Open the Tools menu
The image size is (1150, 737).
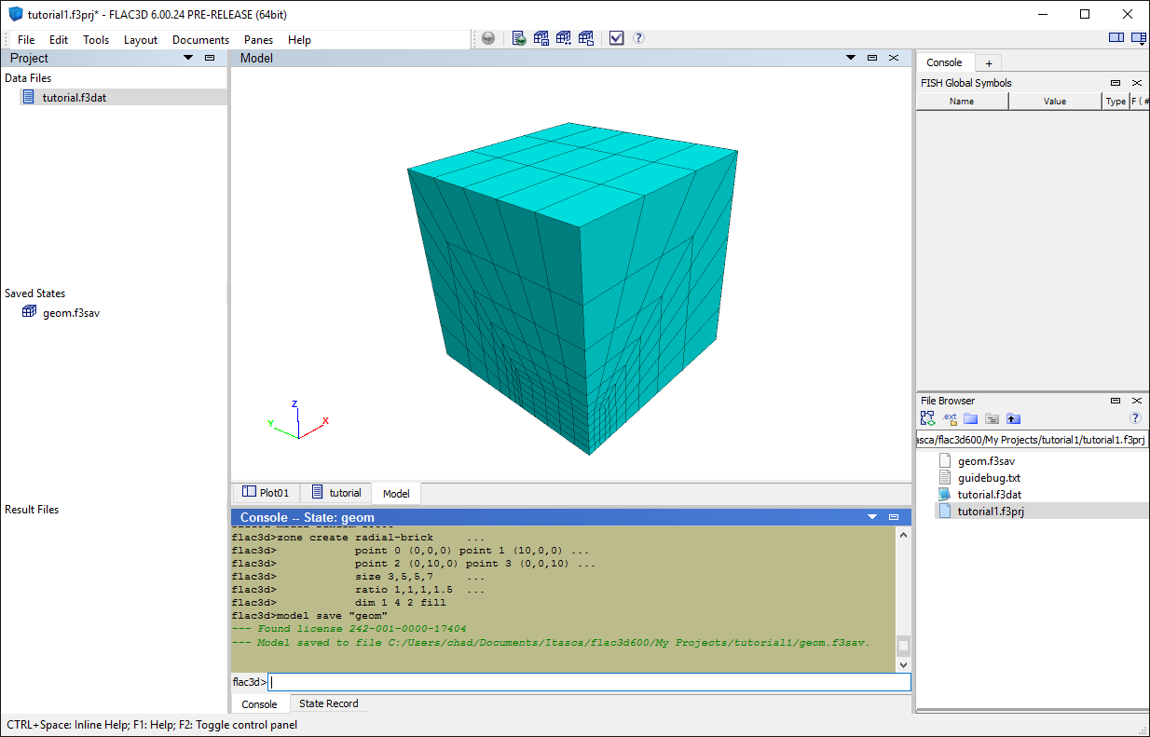click(x=96, y=40)
